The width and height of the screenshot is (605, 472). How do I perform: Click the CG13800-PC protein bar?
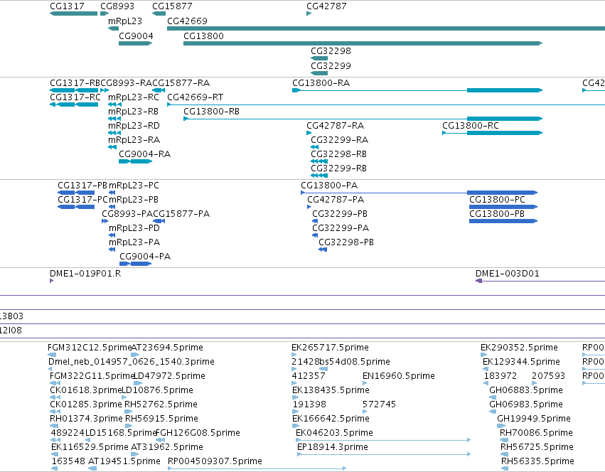tap(503, 207)
